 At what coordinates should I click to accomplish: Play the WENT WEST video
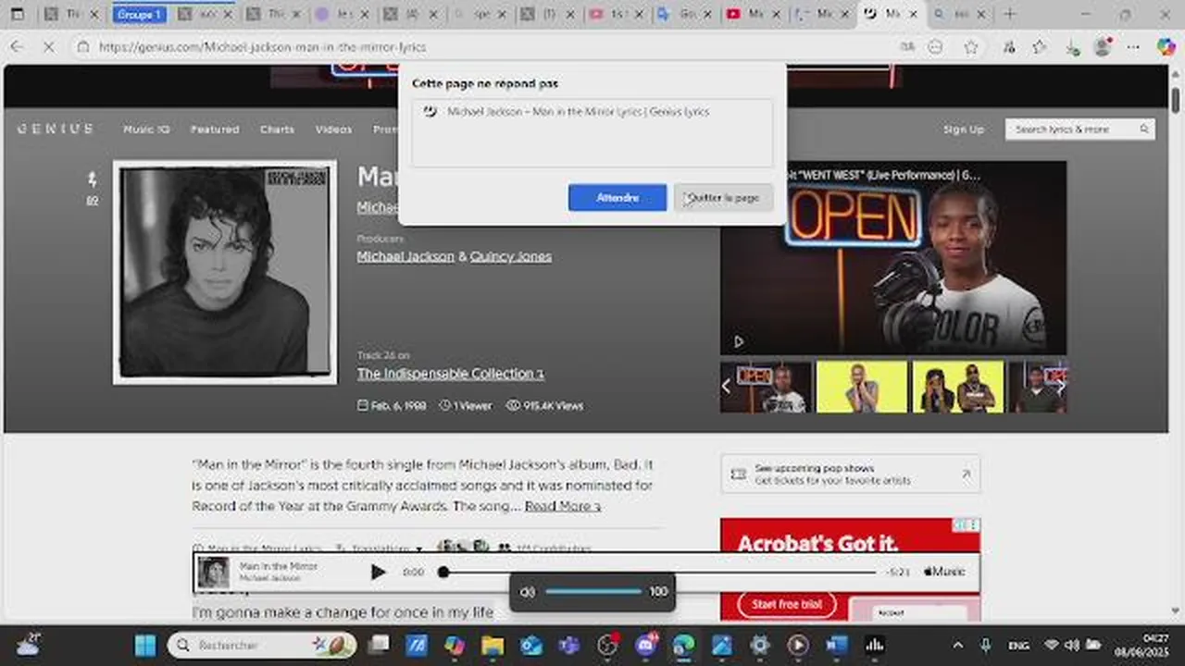738,341
